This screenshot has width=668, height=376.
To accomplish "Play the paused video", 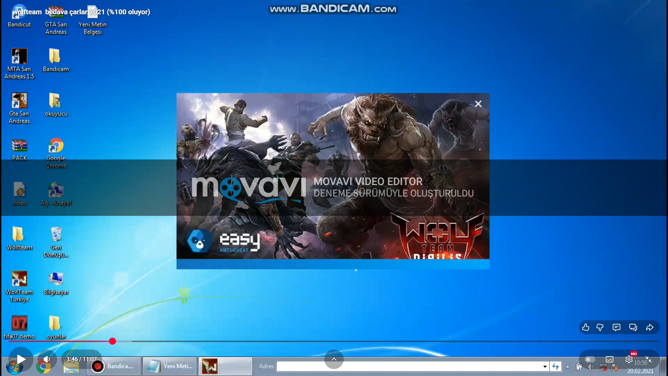I will [x=21, y=359].
